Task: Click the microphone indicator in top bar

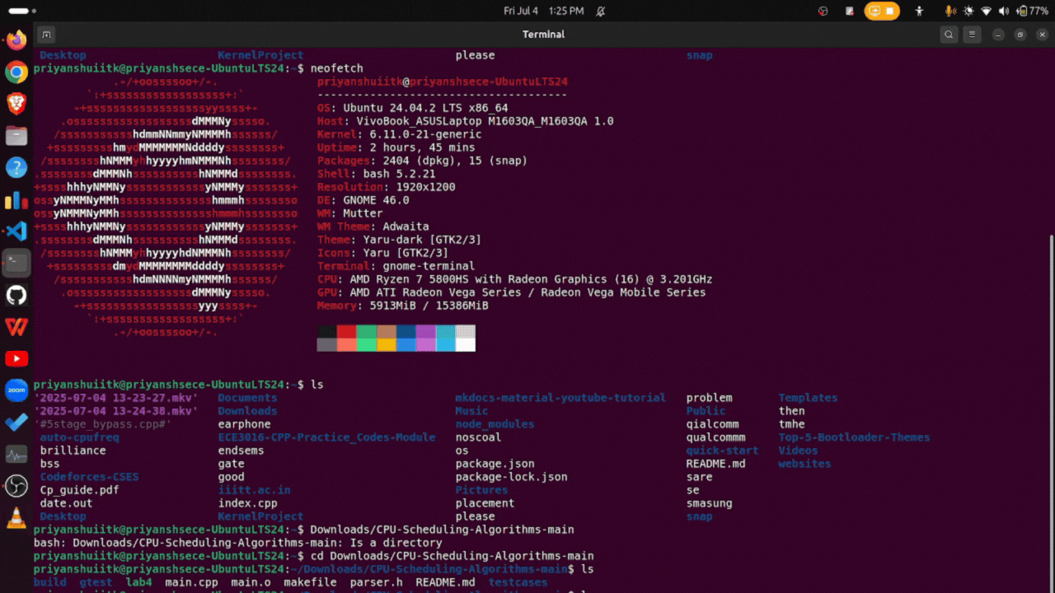Action: (x=950, y=11)
